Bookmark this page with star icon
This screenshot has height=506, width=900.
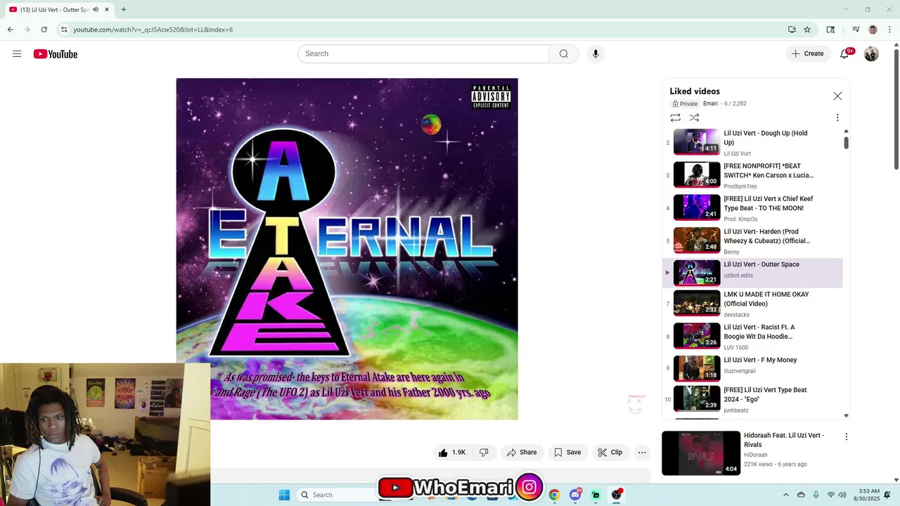[807, 30]
